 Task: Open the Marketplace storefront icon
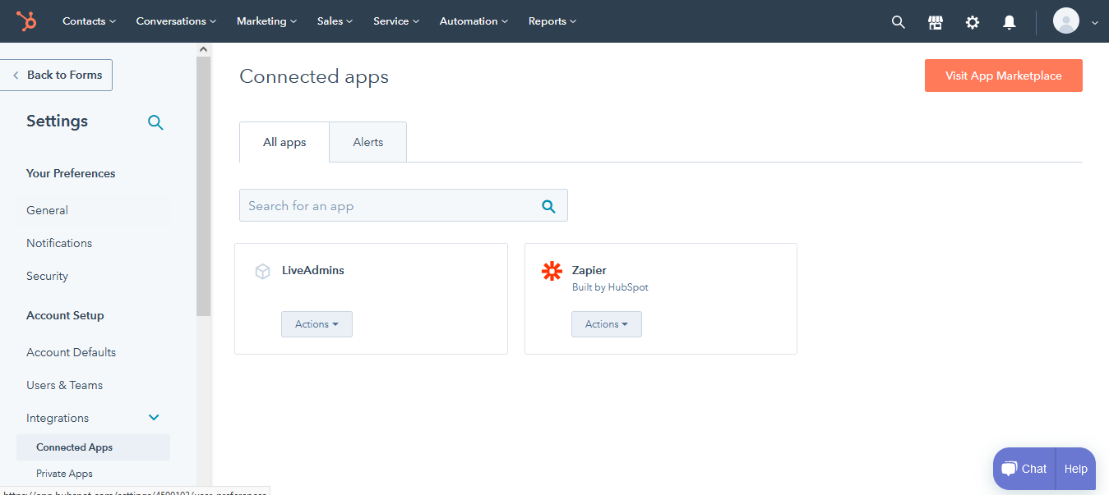click(x=936, y=22)
